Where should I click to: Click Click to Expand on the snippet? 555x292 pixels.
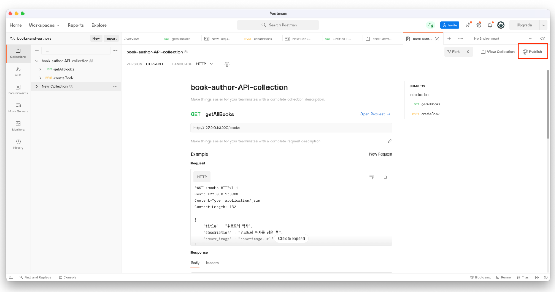tap(291, 239)
